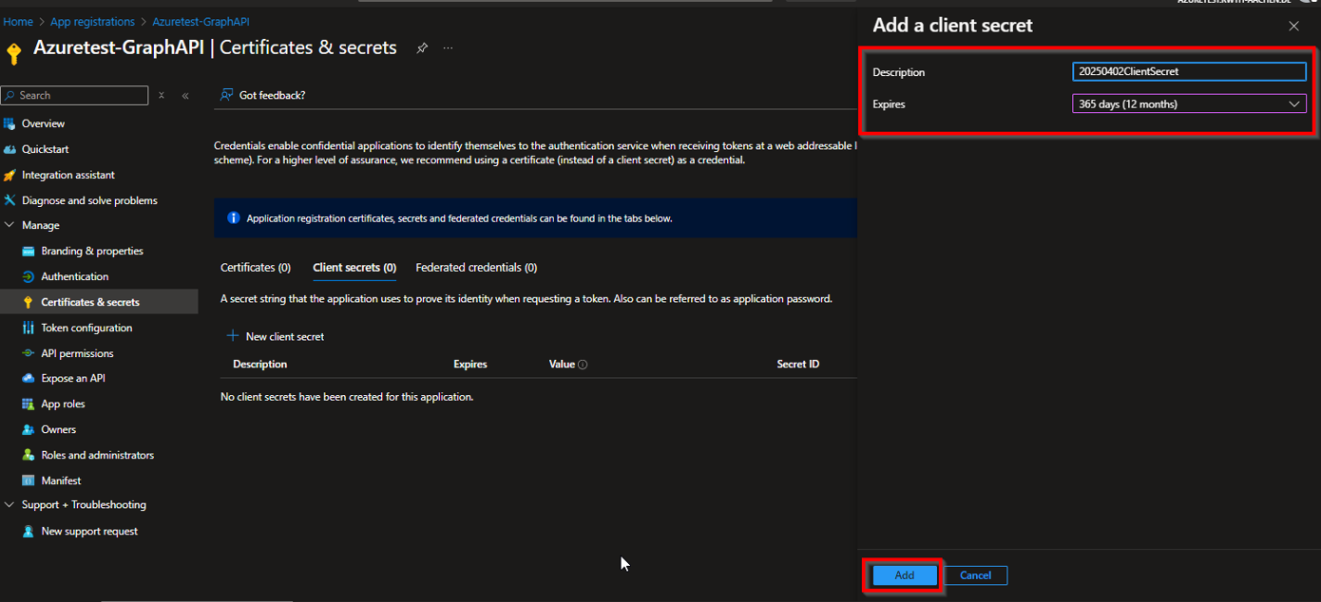Open API permissions from sidebar

77,353
